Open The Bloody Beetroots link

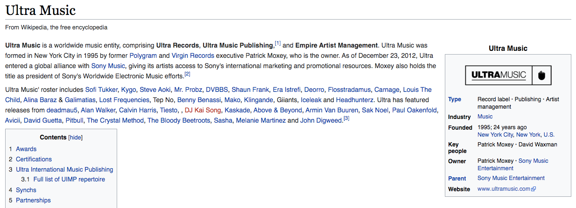click(179, 120)
